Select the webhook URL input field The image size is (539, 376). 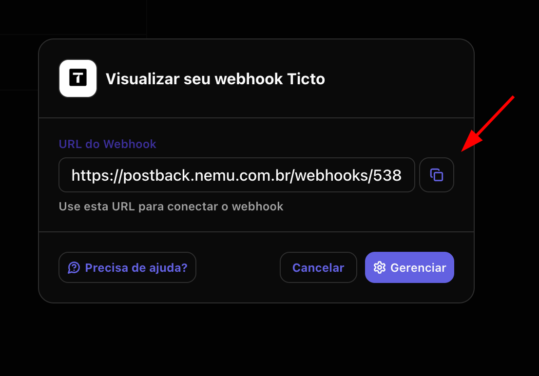tap(237, 175)
